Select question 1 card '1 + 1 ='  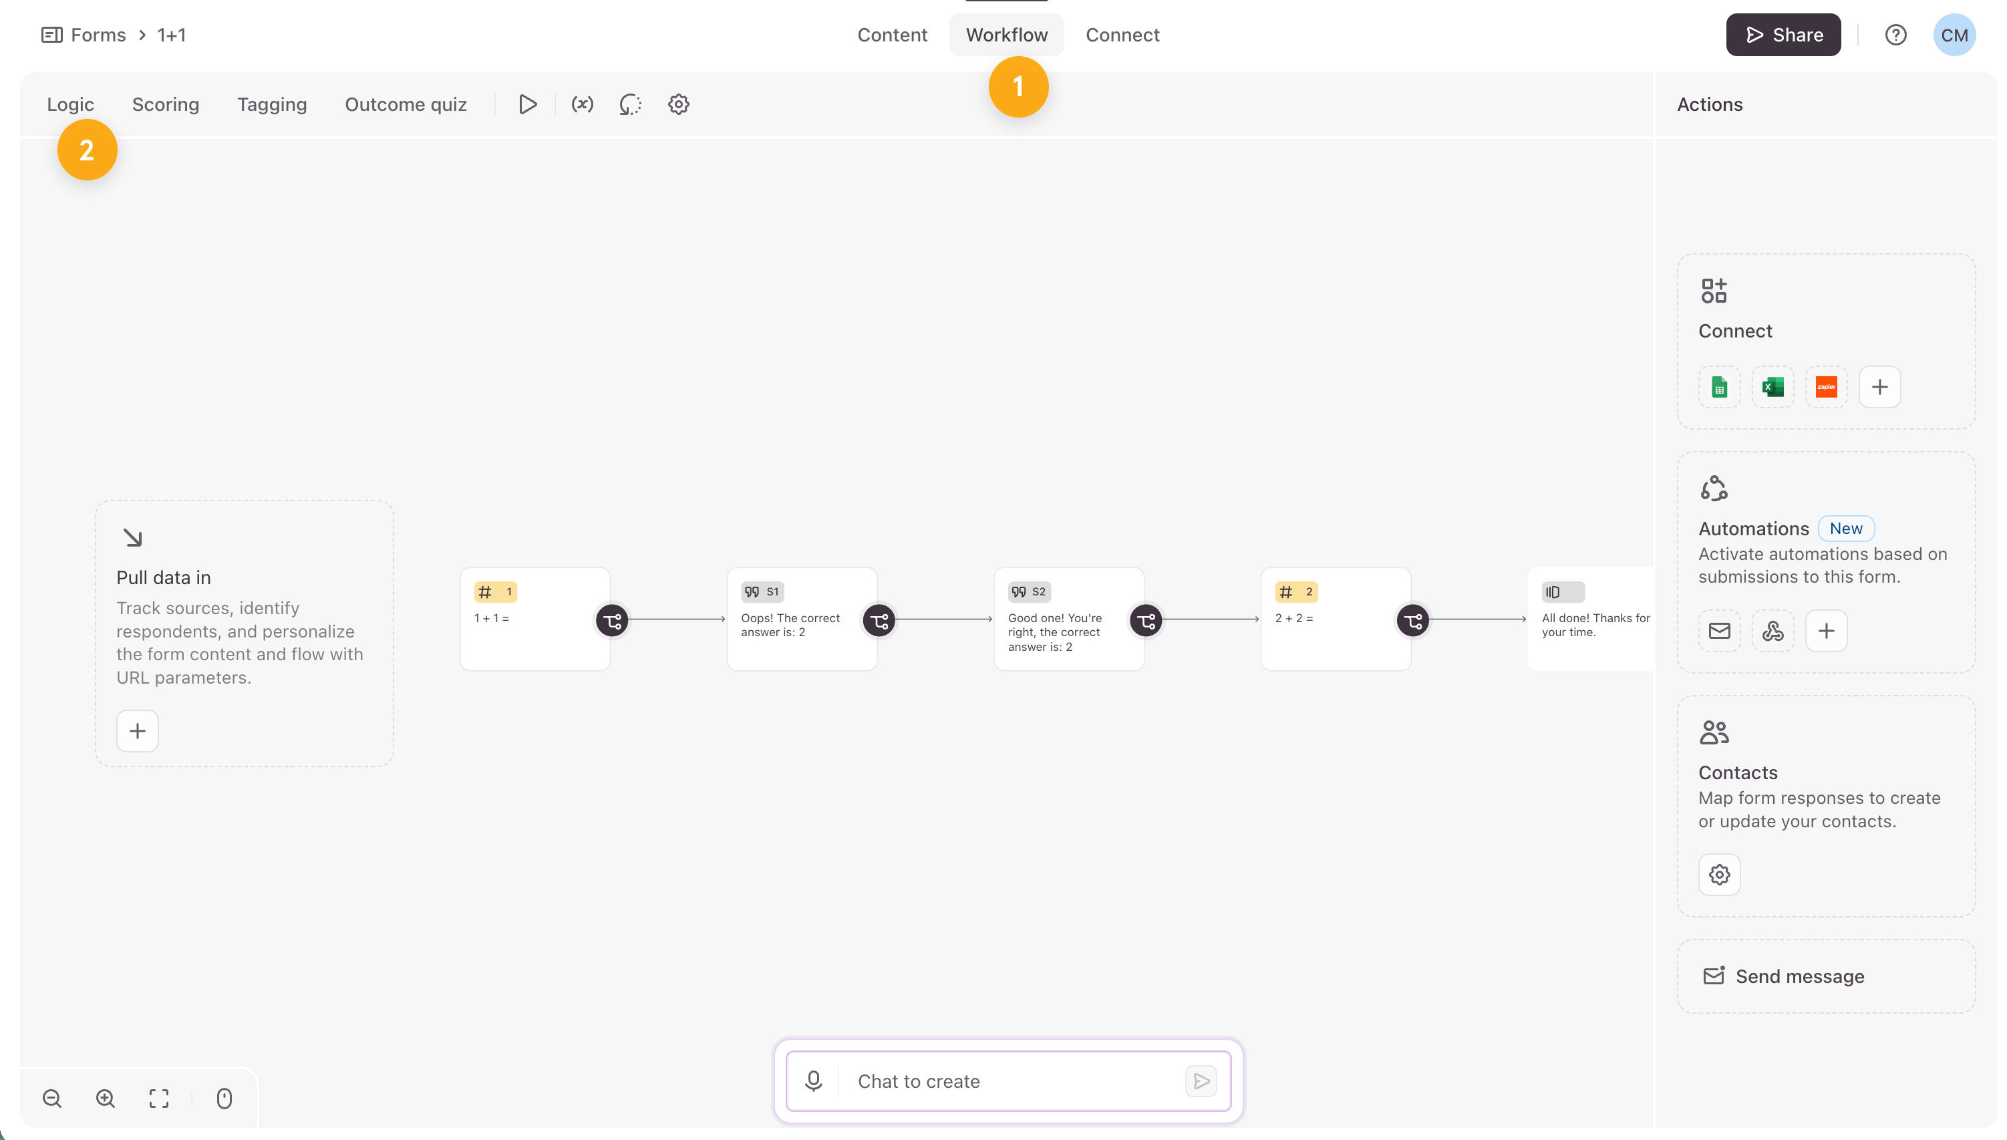point(534,619)
